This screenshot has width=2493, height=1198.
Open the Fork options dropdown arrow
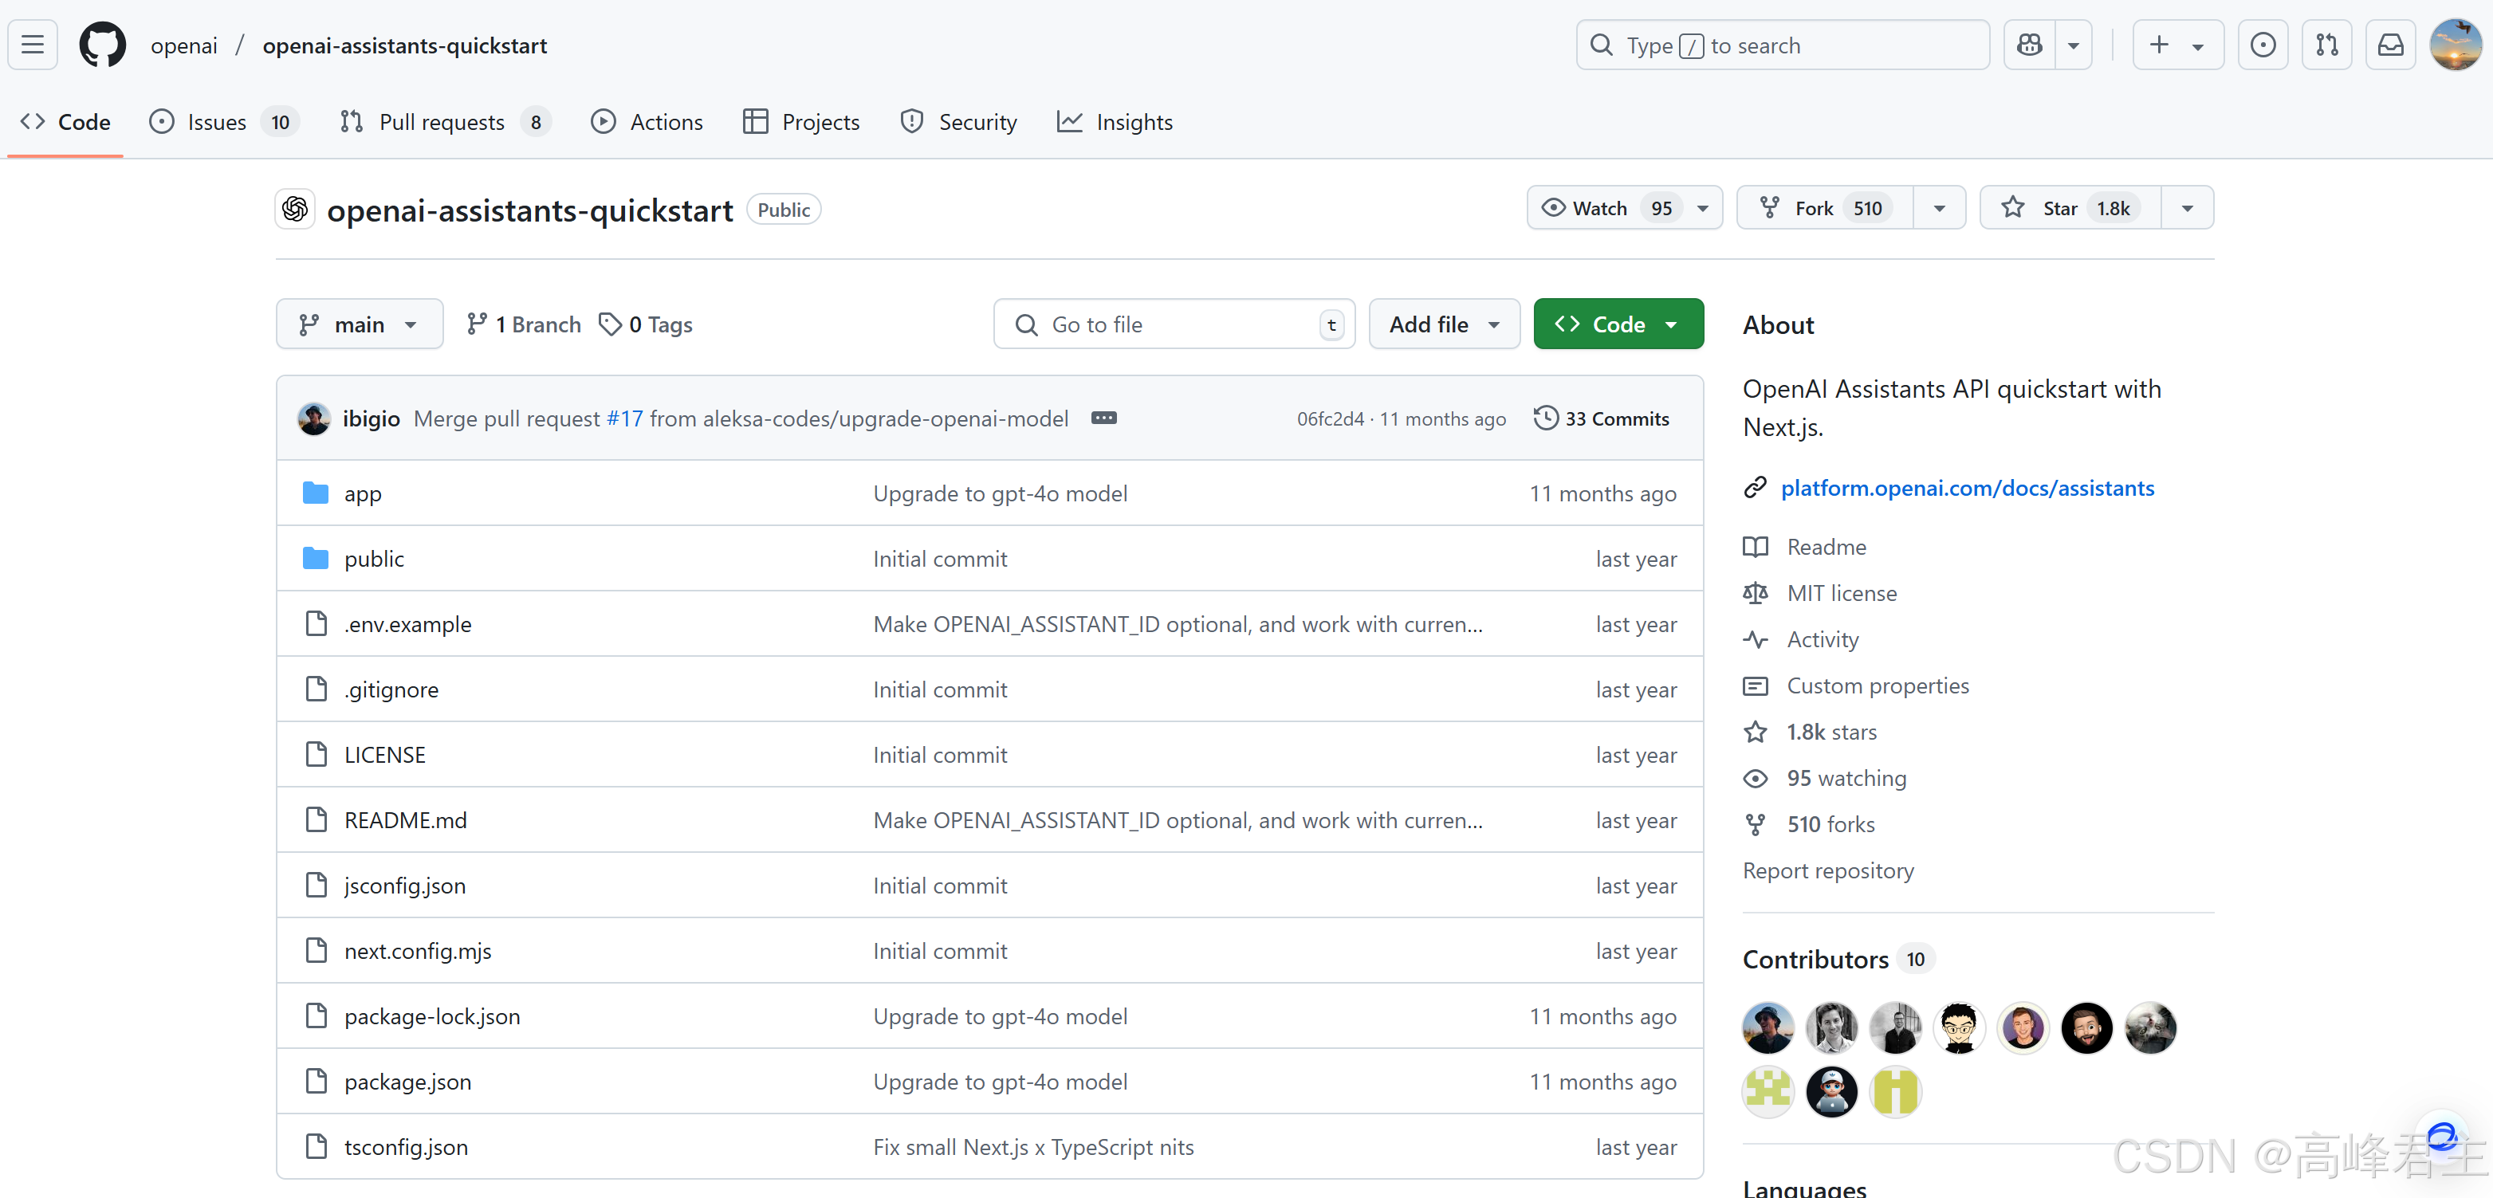pos(1938,208)
